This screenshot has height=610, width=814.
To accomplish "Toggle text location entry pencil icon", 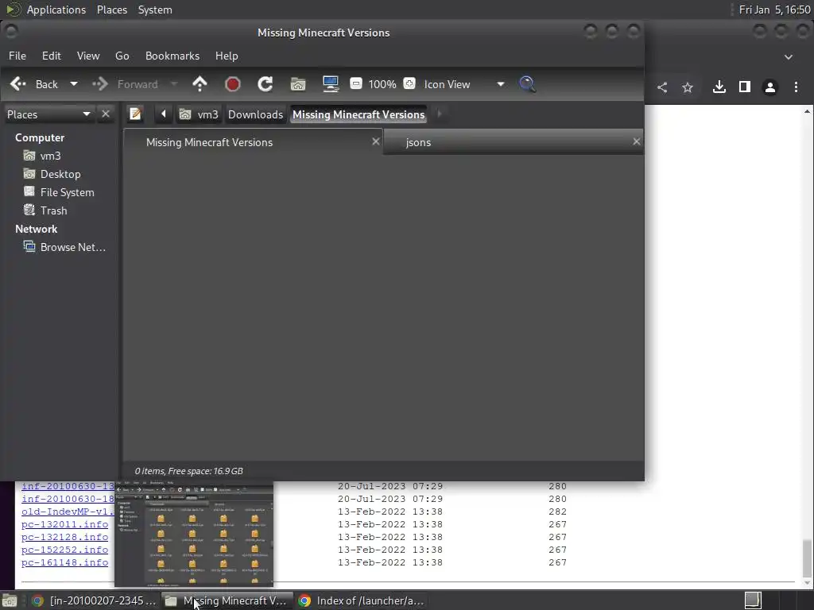I will point(135,114).
